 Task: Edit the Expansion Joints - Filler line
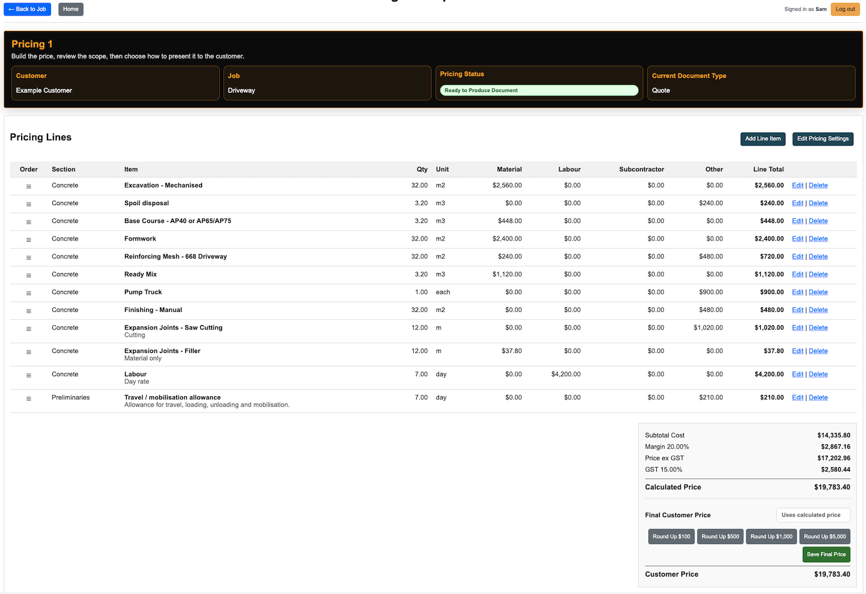pyautogui.click(x=797, y=351)
